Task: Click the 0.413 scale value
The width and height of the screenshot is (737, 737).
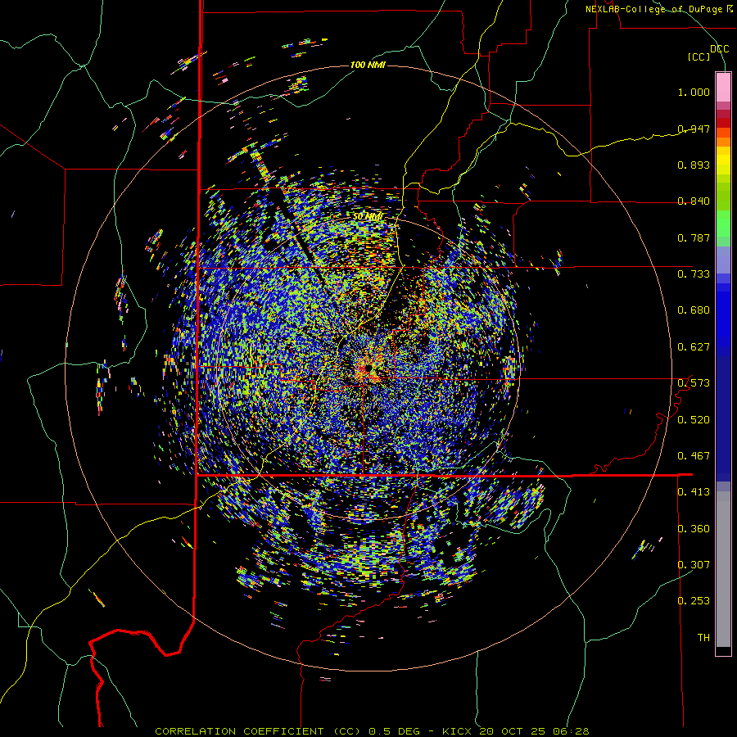Action: (x=694, y=492)
